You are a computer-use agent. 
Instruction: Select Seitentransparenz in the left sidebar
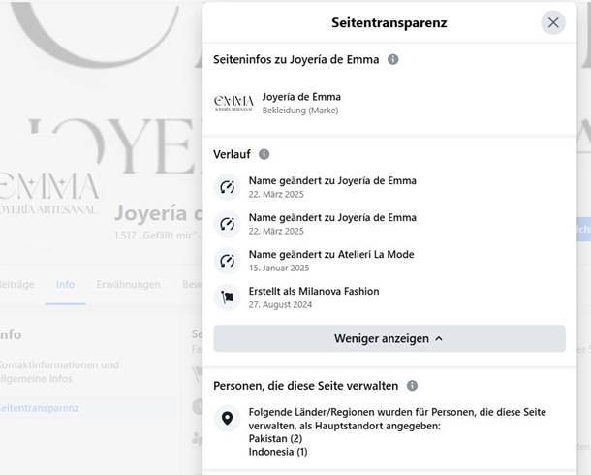pyautogui.click(x=41, y=408)
